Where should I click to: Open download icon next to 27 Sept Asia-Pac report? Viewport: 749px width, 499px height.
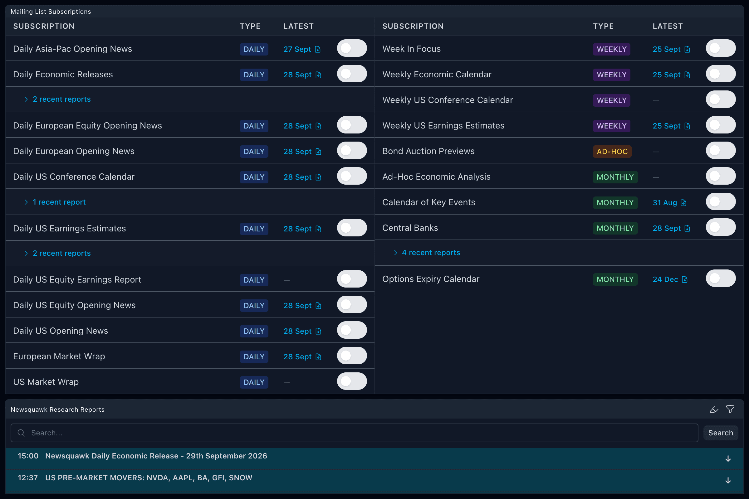317,49
